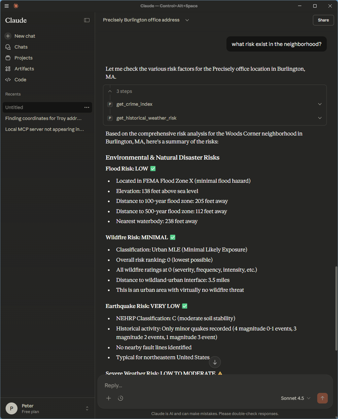The width and height of the screenshot is (338, 419).
Task: Click the 'Precisely Burlington office address' title
Action: coord(141,20)
